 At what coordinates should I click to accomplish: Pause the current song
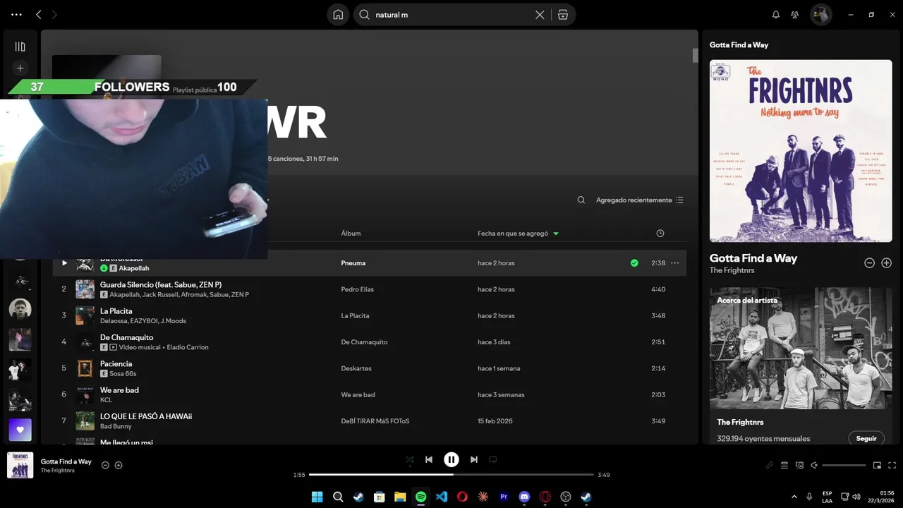(451, 460)
